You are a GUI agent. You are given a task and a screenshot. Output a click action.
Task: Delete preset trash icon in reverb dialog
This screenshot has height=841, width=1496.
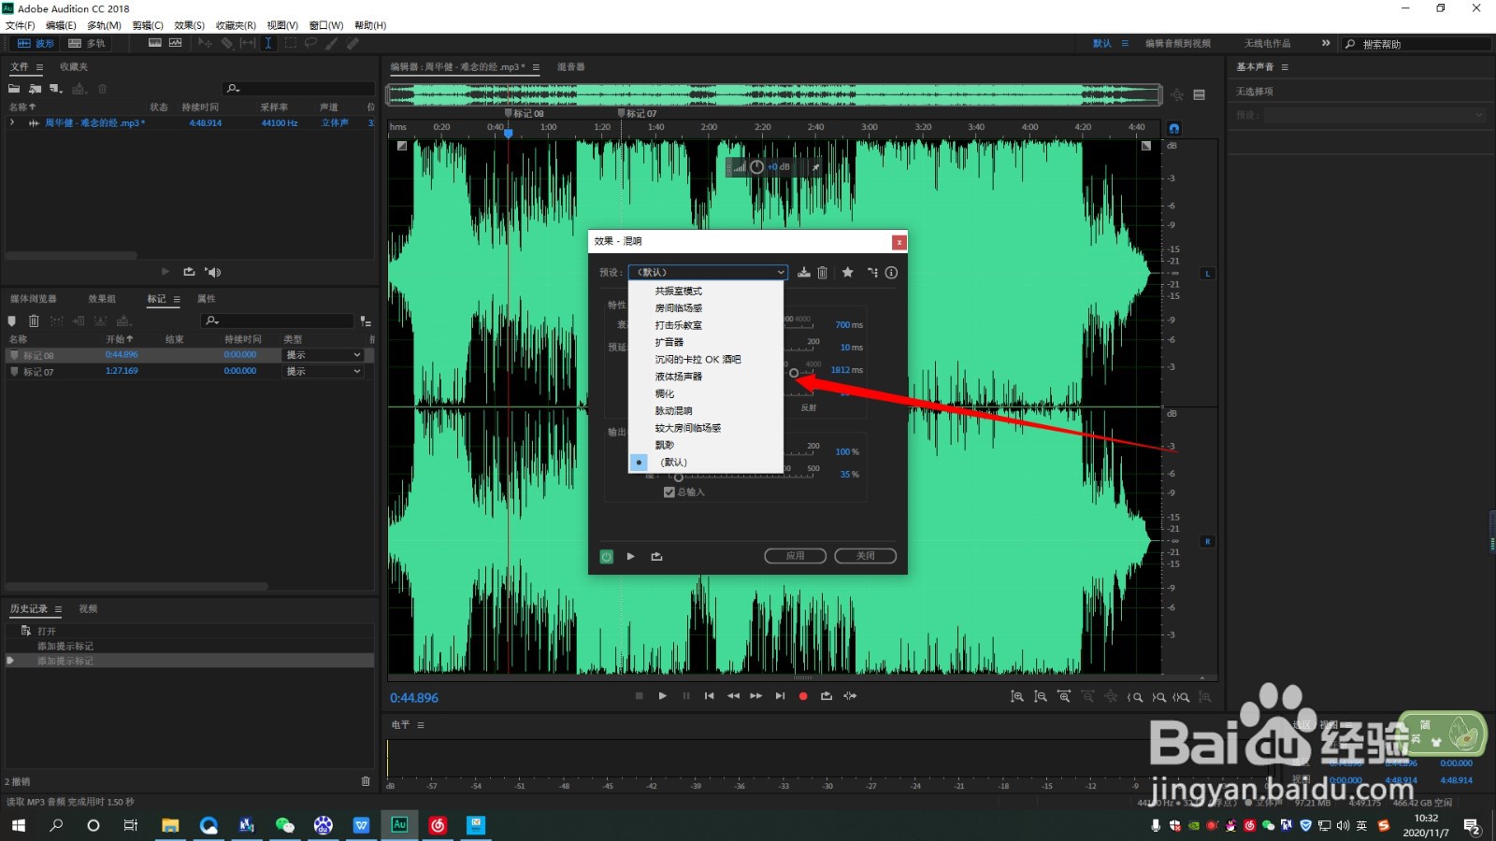823,273
